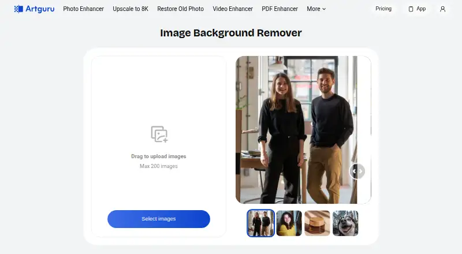Open the App download button
This screenshot has height=254, width=462.
click(417, 9)
